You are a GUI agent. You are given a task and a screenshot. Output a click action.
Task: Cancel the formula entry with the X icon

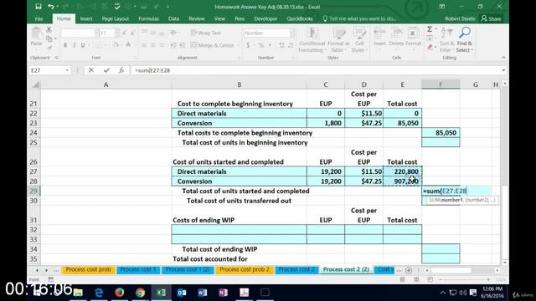tap(91, 70)
